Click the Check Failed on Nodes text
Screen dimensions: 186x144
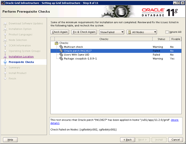click(x=83, y=129)
